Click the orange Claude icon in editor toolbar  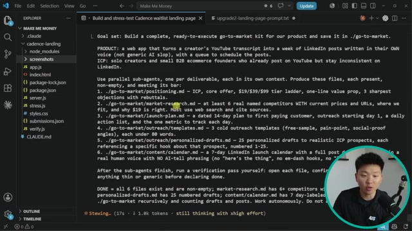(362, 18)
